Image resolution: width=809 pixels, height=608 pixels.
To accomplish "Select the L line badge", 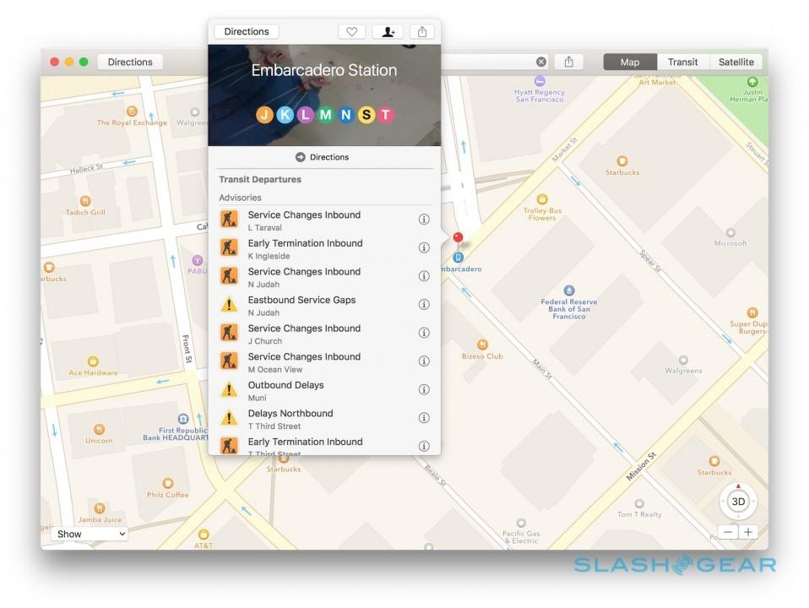I will pyautogui.click(x=305, y=115).
